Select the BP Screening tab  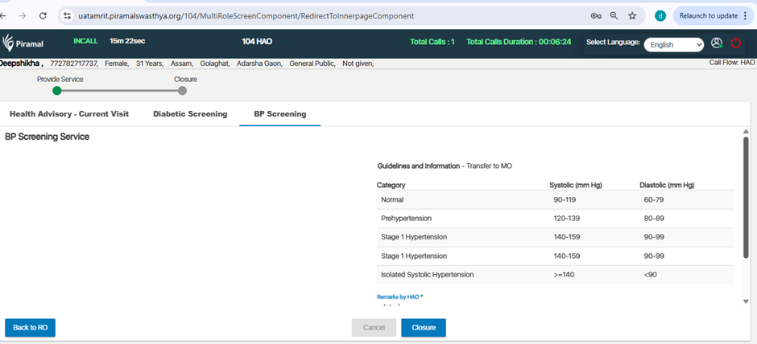[279, 114]
